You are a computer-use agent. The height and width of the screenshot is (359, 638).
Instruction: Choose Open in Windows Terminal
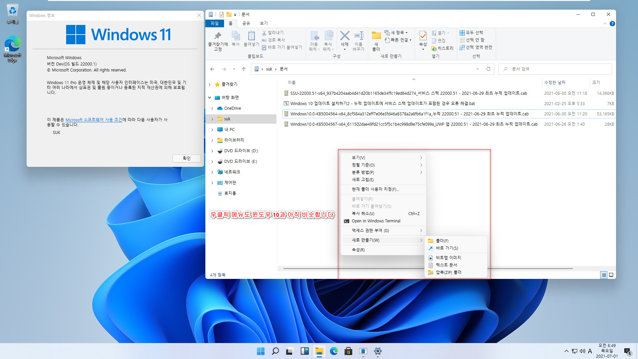click(383, 221)
